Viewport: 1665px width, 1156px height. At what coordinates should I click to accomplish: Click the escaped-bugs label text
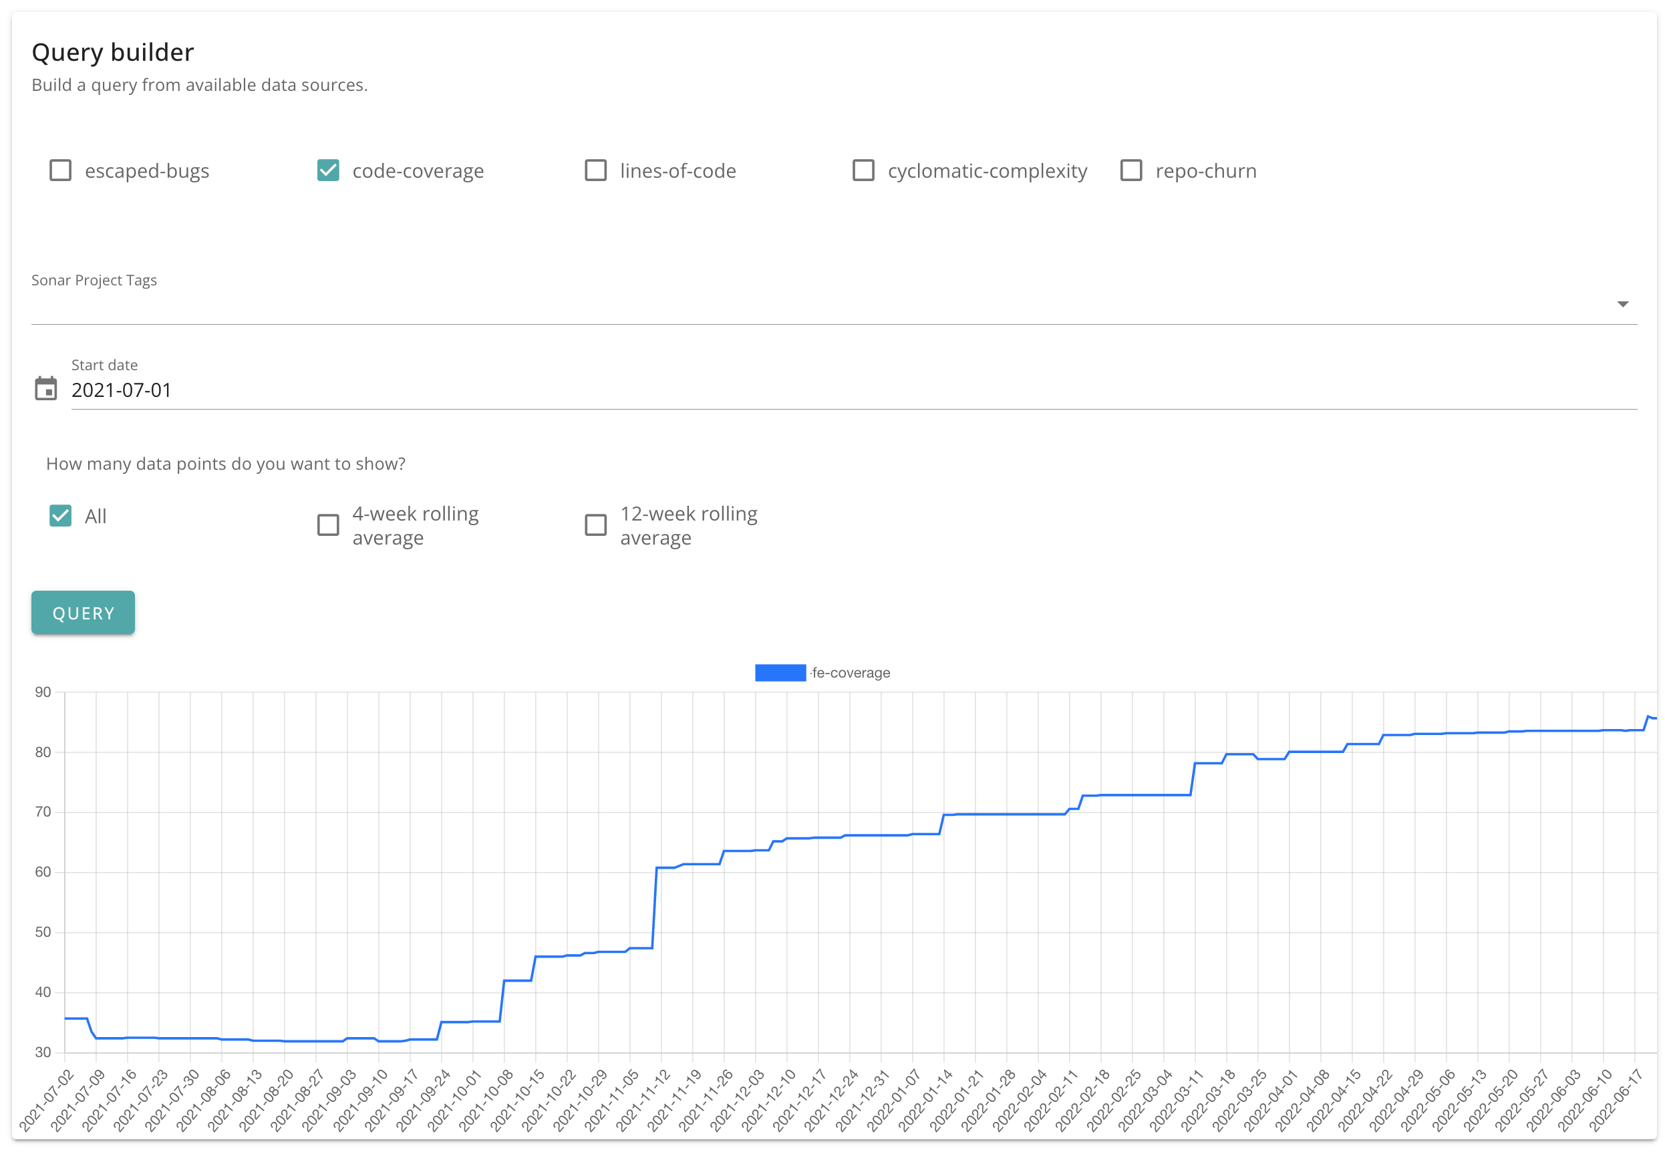(x=147, y=172)
